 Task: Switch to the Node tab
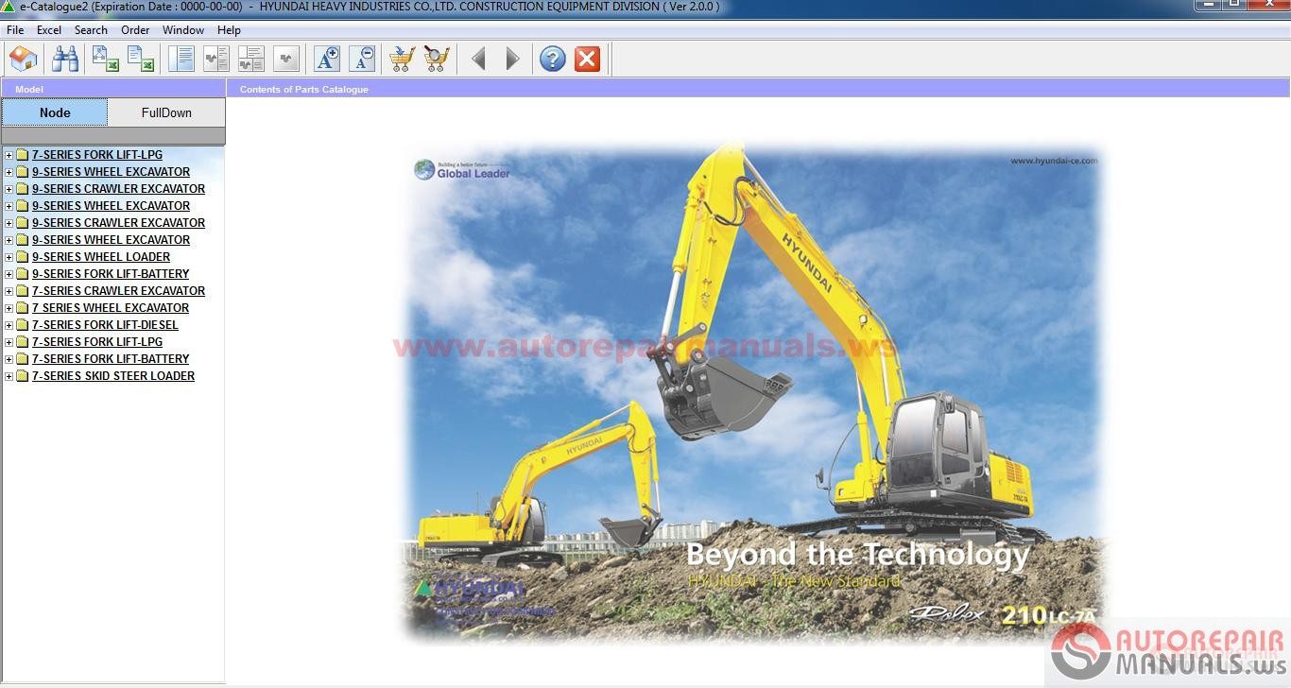click(x=55, y=112)
